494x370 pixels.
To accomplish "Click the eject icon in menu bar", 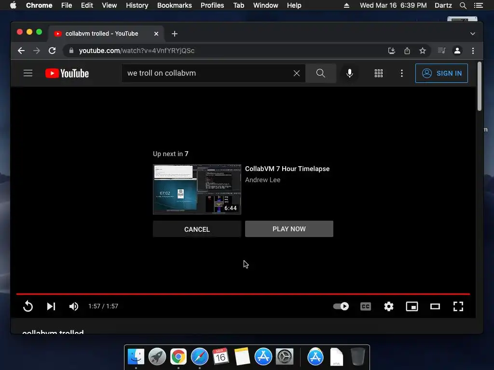I will click(x=346, y=5).
